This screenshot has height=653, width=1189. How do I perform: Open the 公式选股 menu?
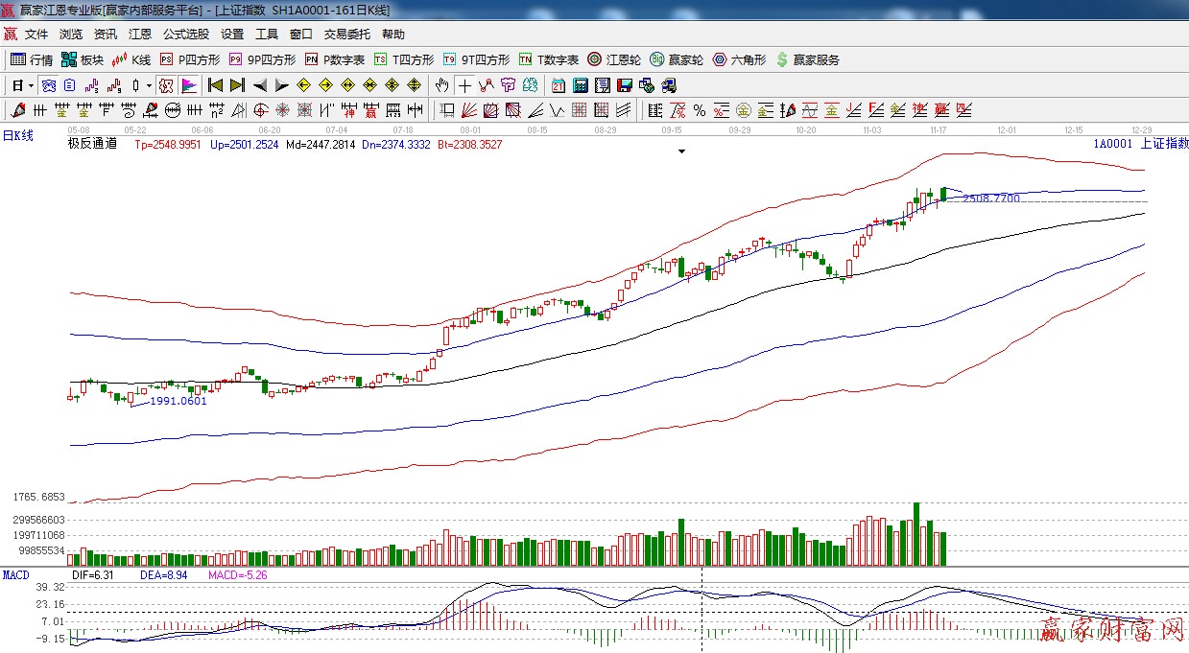pos(185,35)
